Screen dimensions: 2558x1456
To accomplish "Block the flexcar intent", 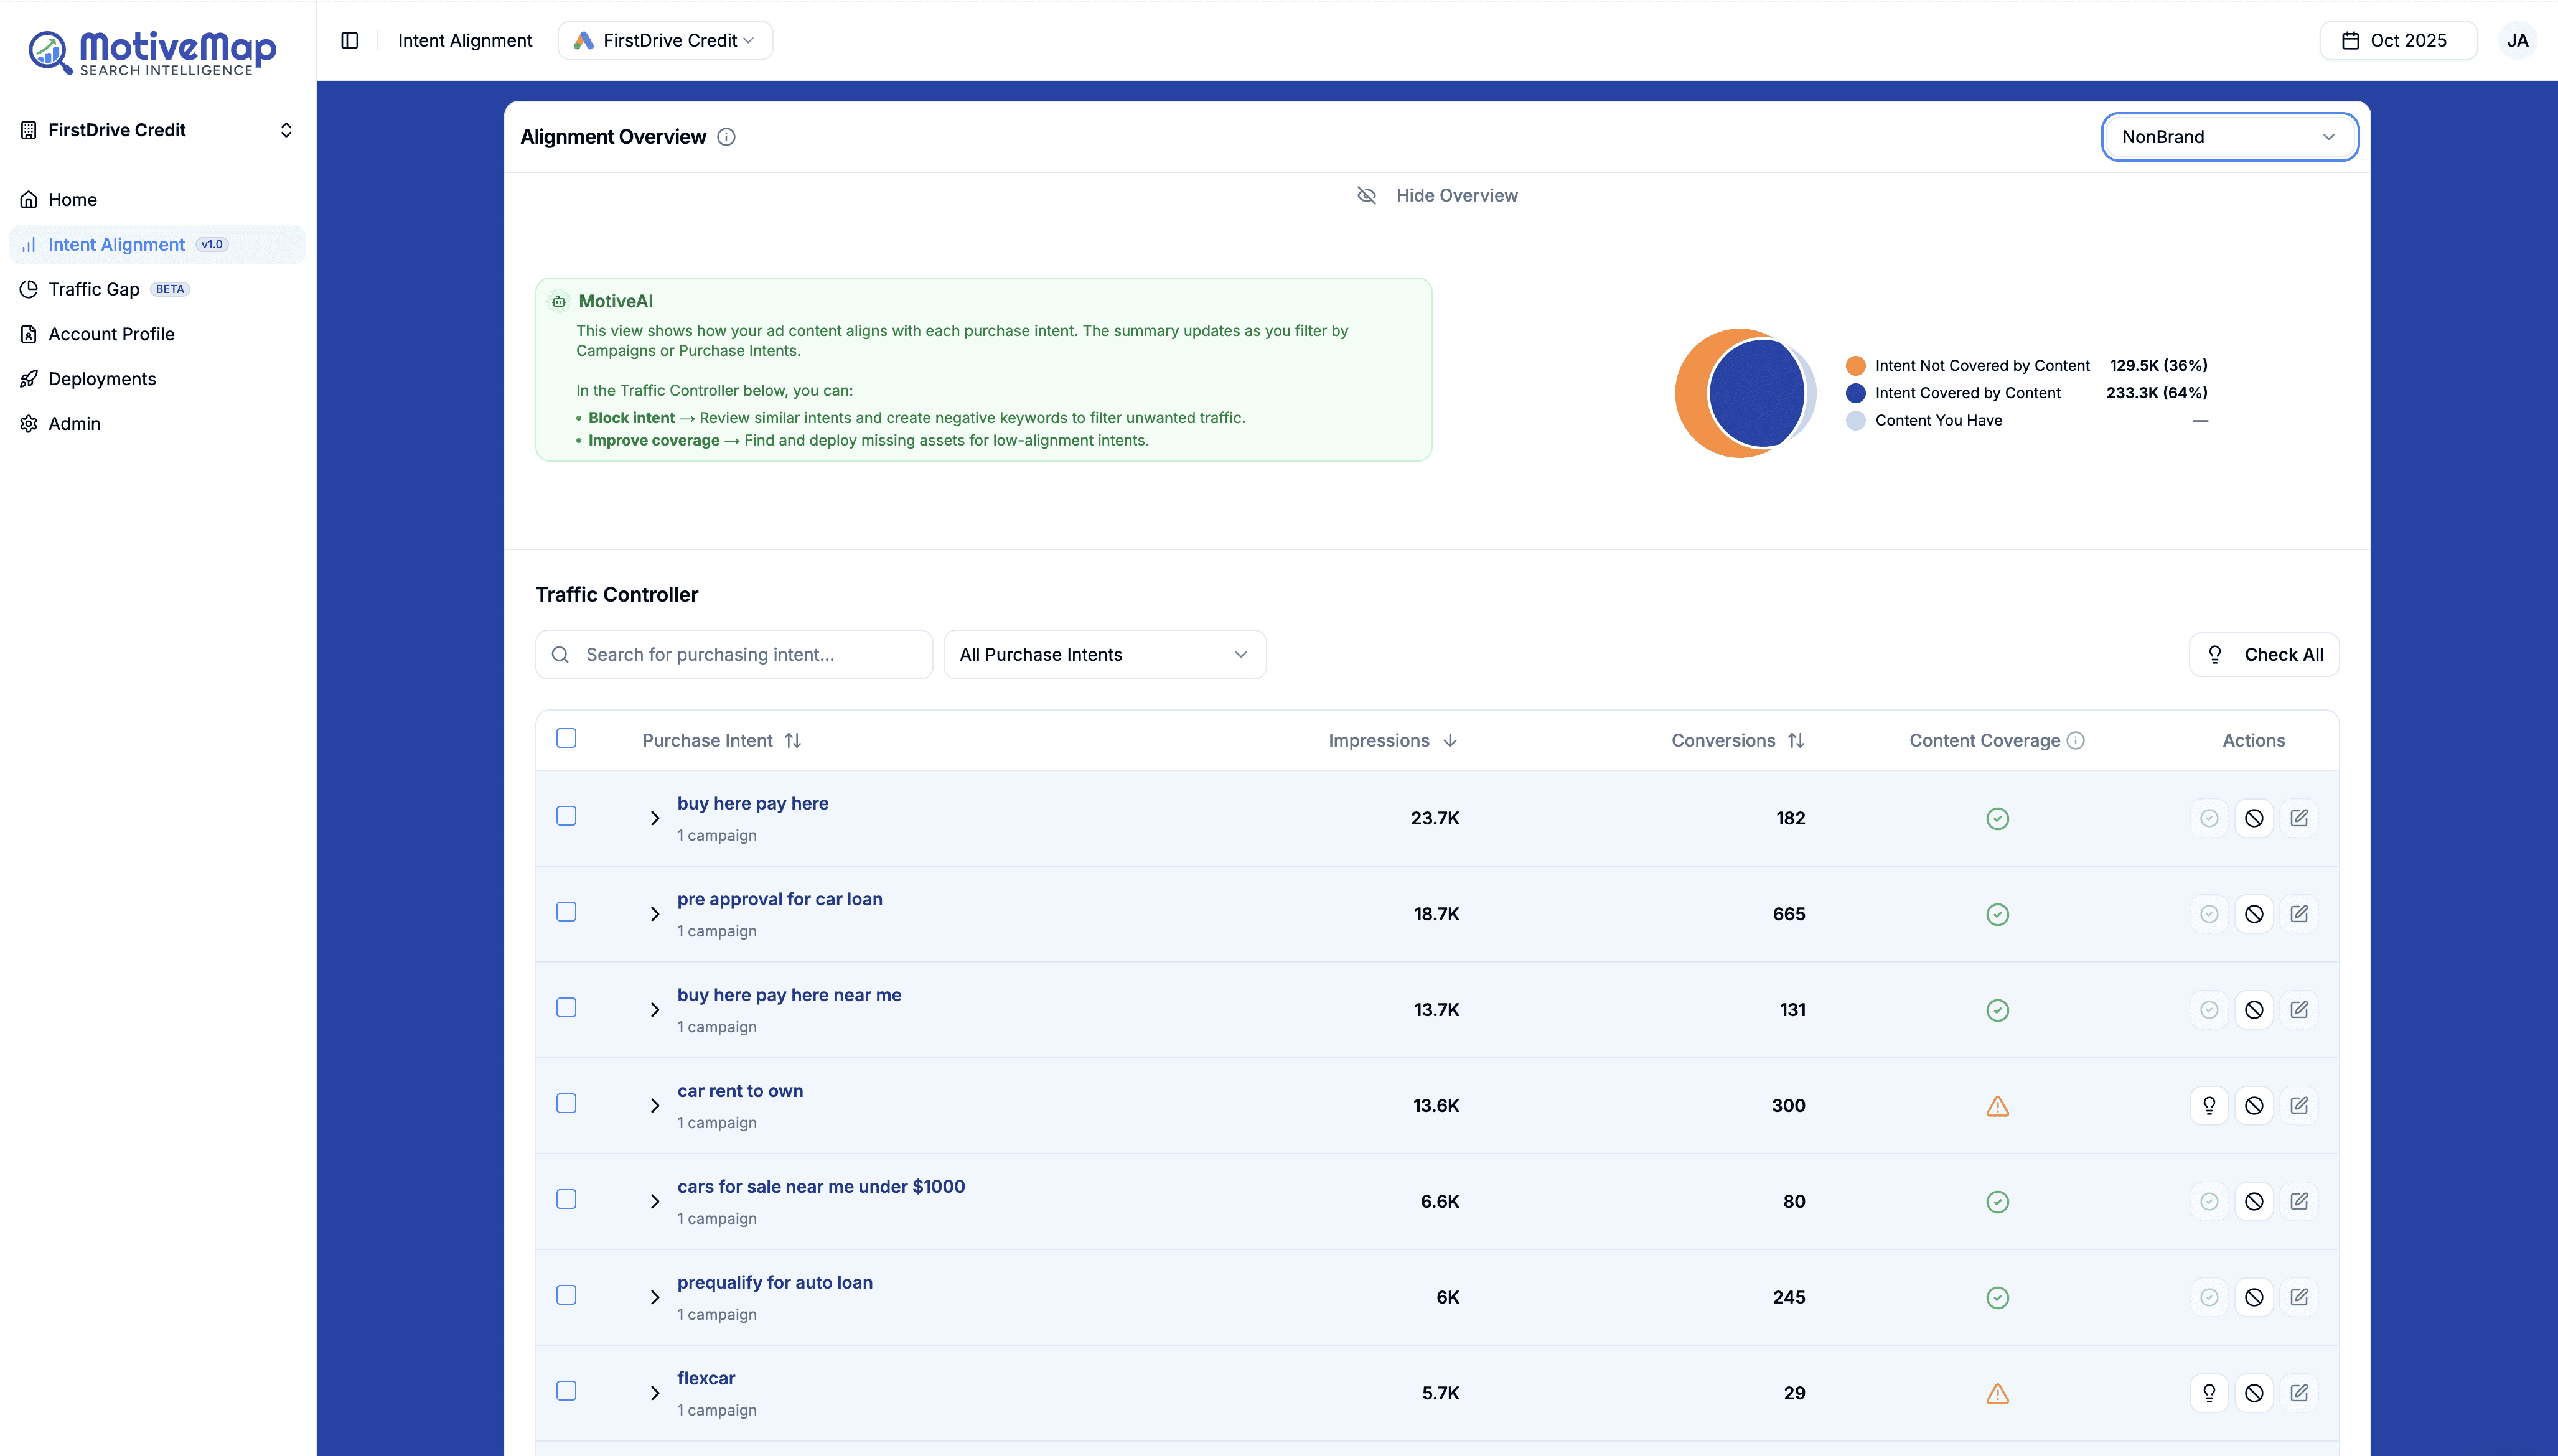I will point(2254,1393).
